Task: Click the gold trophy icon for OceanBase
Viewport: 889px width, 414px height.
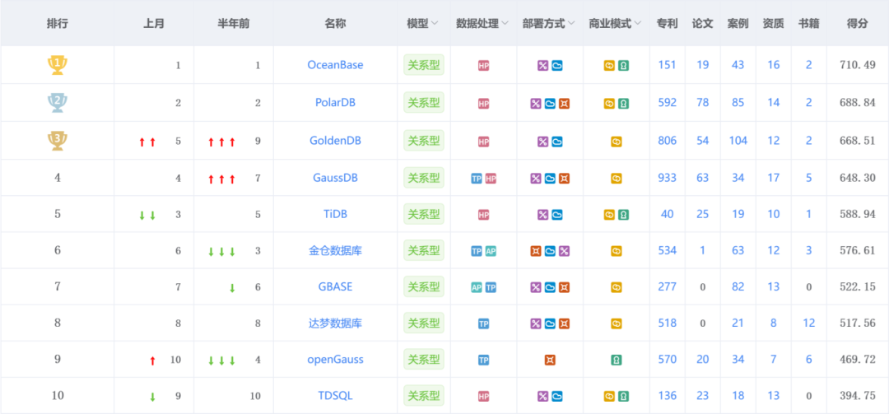Action: (x=58, y=65)
